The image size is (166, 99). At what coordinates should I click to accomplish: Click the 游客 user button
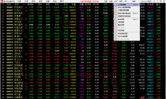[x=134, y=1]
